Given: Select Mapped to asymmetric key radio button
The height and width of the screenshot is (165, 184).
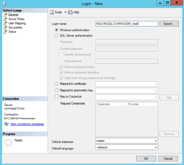Looking at the screenshot, I should coord(56,90).
